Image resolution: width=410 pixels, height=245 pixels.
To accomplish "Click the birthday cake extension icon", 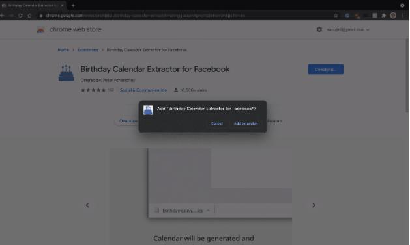I will click(66, 73).
